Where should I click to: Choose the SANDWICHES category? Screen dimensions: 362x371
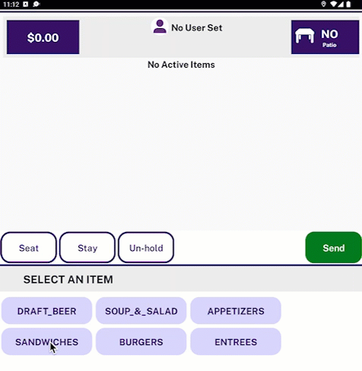click(x=46, y=341)
